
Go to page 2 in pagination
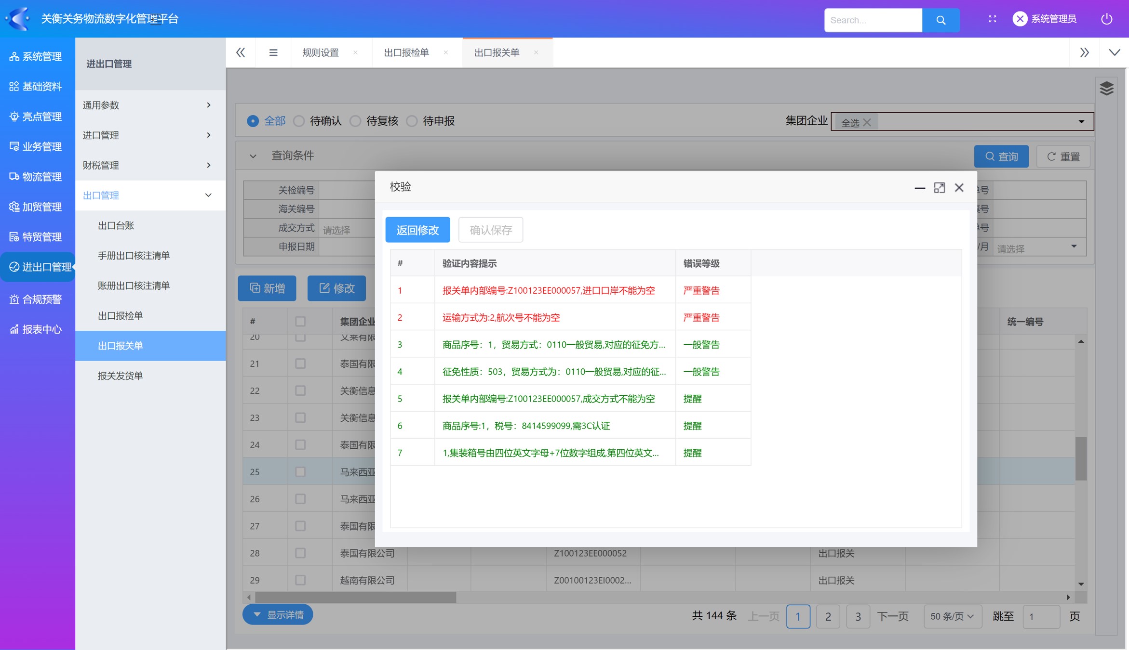[828, 616]
